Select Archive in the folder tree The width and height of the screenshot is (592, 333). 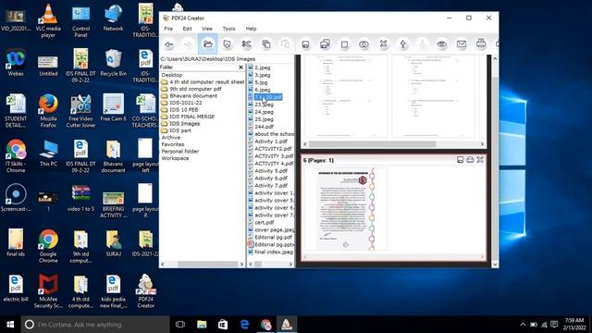pyautogui.click(x=170, y=138)
